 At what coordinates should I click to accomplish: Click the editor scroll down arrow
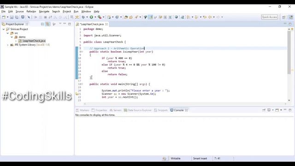point(289,101)
